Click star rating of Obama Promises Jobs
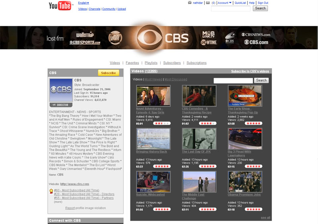The image size is (318, 224). click(254, 209)
